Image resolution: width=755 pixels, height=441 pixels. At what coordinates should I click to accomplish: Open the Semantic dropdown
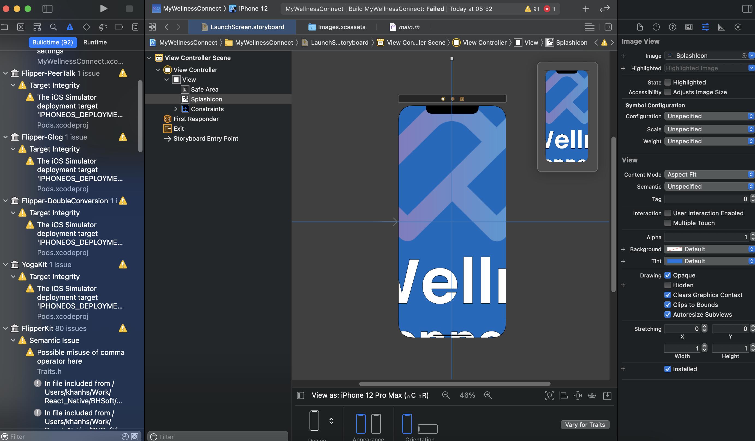[x=709, y=186]
